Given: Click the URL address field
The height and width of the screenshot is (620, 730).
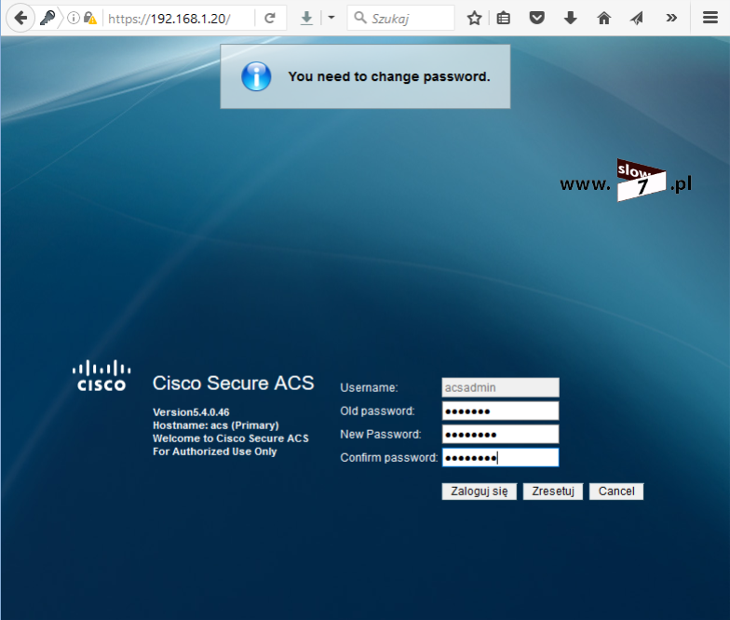Looking at the screenshot, I should [x=179, y=19].
